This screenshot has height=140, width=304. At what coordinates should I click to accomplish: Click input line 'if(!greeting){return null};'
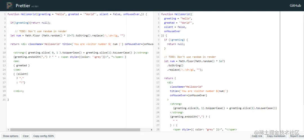click(30, 23)
